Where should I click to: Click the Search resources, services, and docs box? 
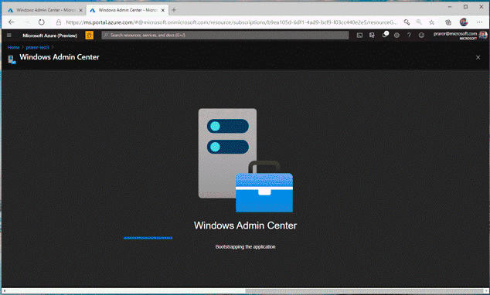pos(225,36)
